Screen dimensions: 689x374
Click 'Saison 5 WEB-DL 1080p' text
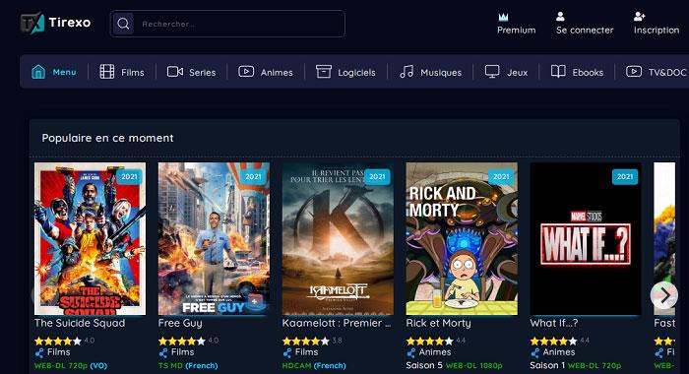click(454, 366)
